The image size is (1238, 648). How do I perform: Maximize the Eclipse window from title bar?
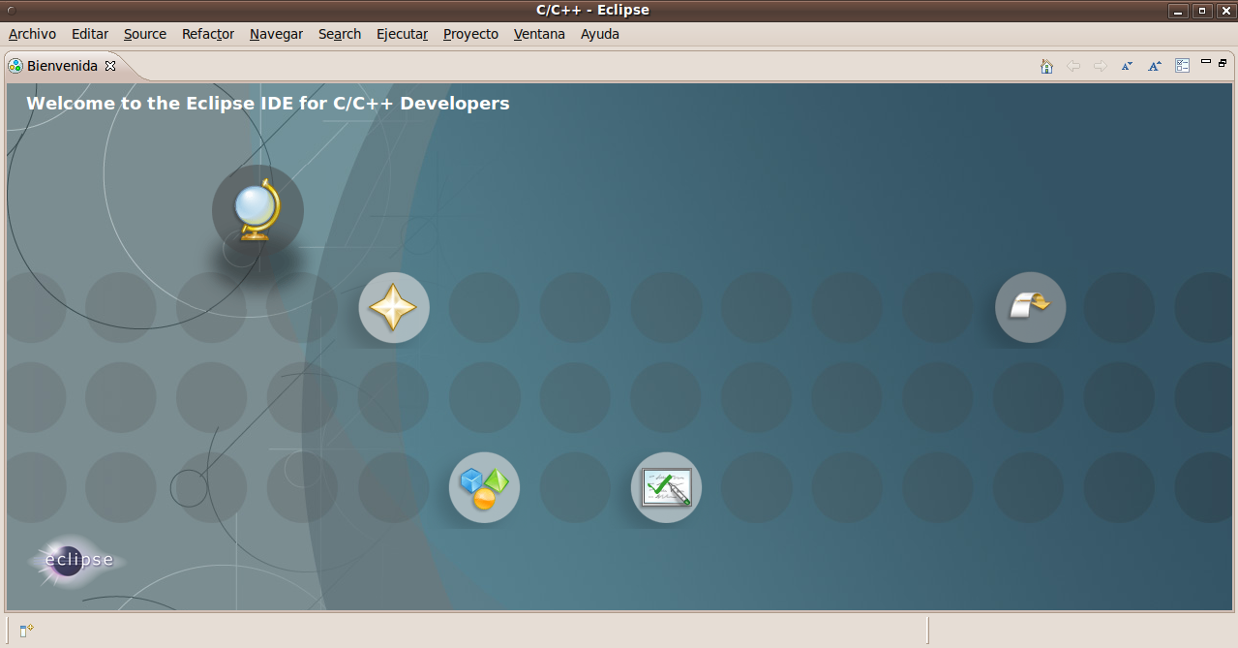[x=1201, y=11]
